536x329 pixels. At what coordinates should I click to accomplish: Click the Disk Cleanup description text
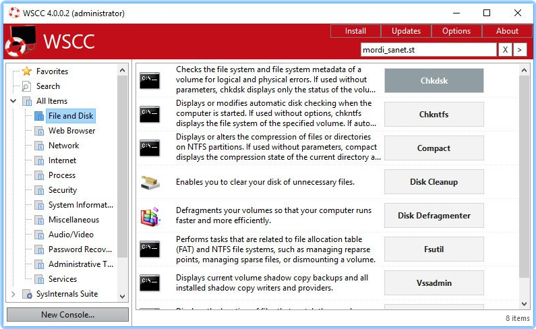[265, 182]
